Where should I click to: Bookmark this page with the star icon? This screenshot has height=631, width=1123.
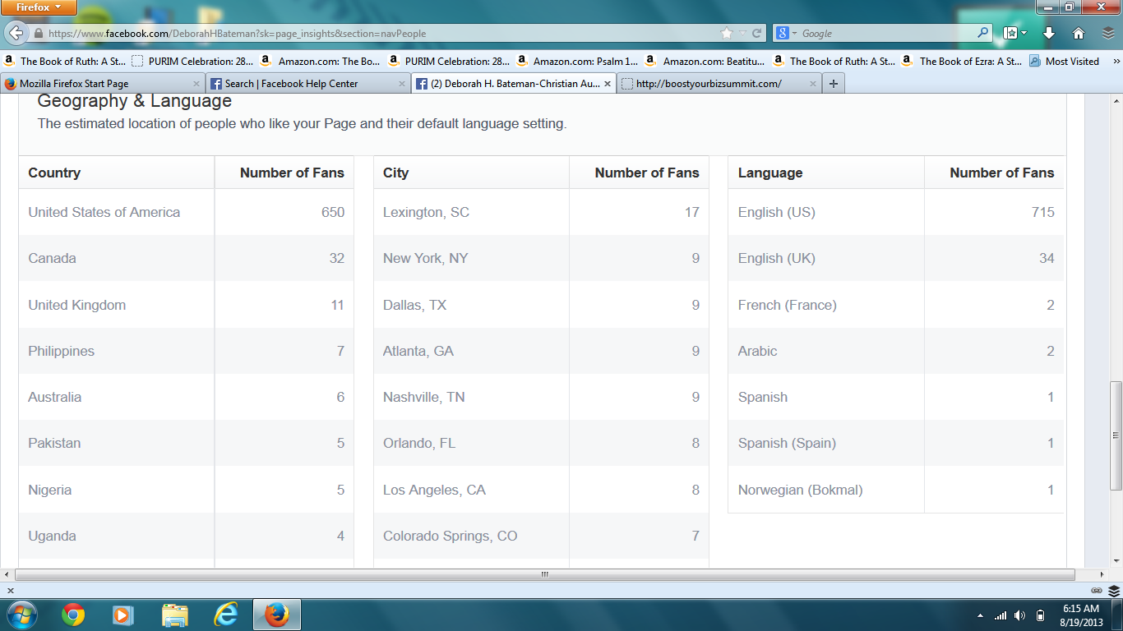726,34
